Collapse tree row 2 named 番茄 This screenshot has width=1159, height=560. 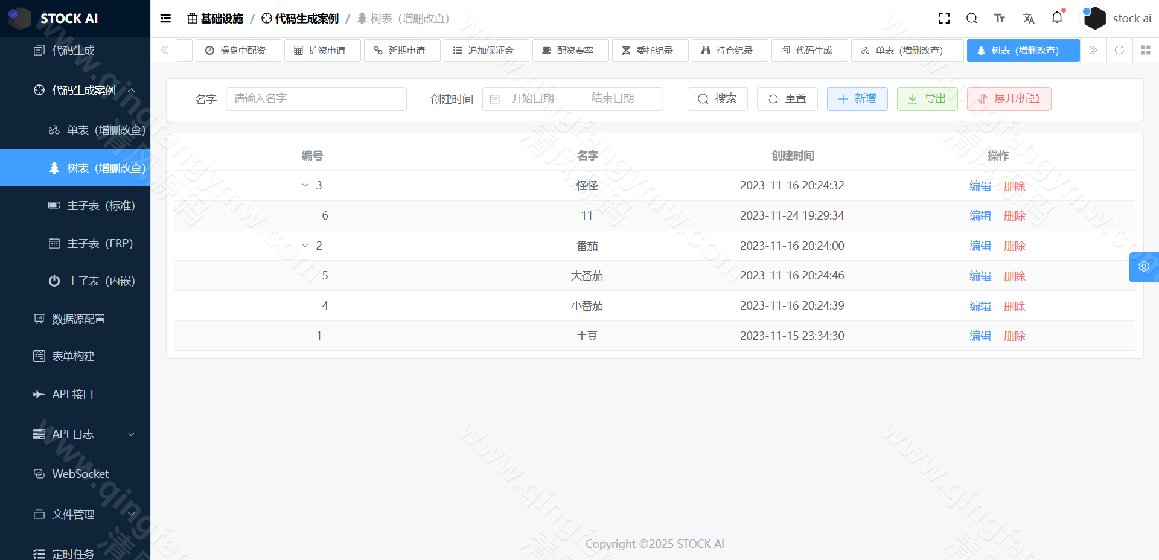tap(304, 246)
